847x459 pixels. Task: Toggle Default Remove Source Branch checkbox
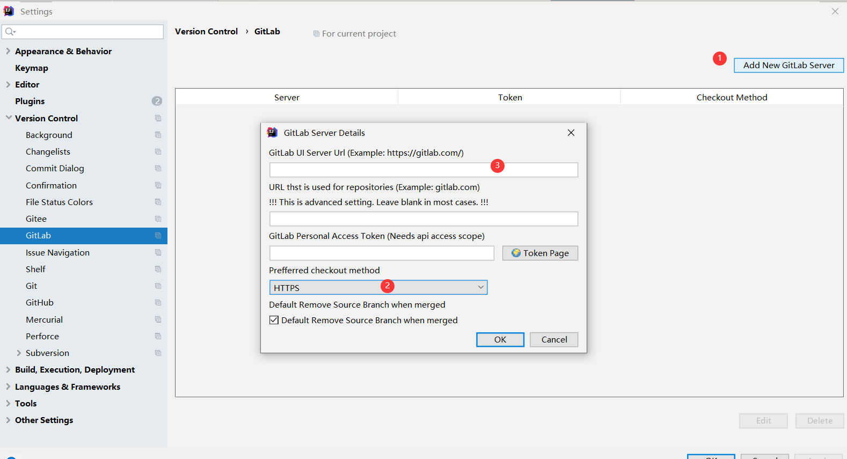pyautogui.click(x=274, y=320)
